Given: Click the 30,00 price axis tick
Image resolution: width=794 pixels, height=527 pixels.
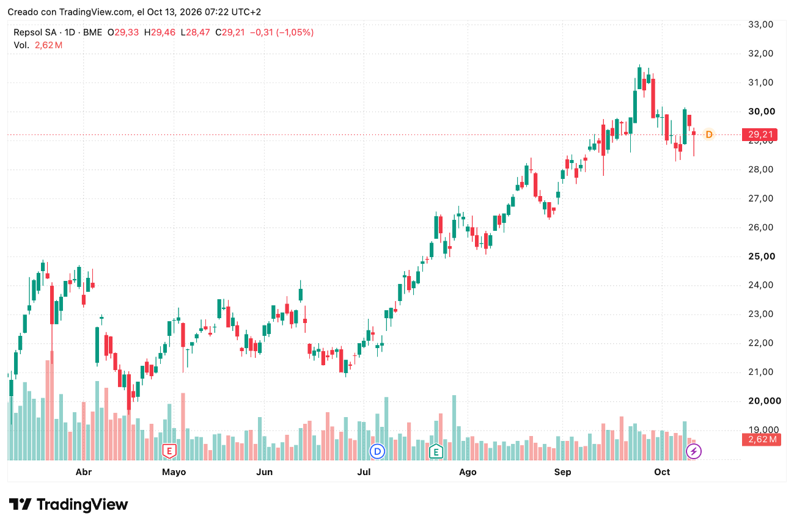Looking at the screenshot, I should click(x=761, y=111).
